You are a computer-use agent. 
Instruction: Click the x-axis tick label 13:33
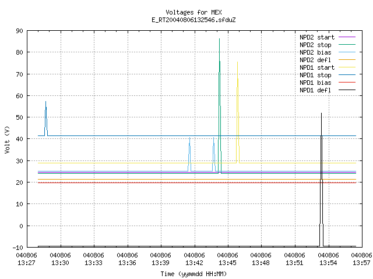(x=94, y=263)
